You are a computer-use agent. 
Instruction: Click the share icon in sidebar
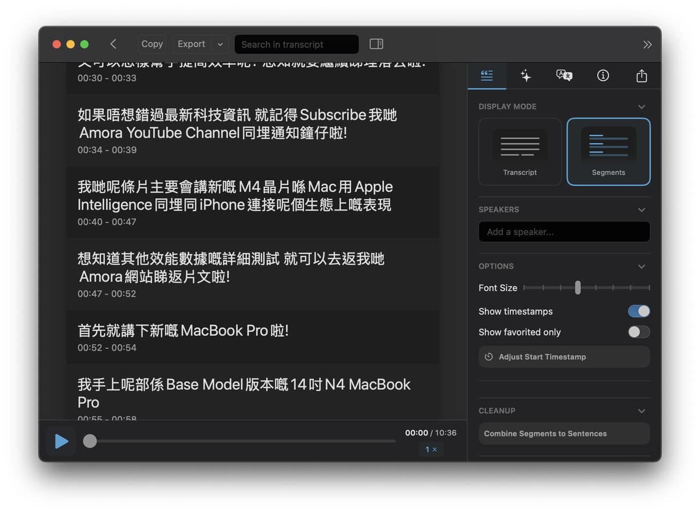click(x=641, y=76)
